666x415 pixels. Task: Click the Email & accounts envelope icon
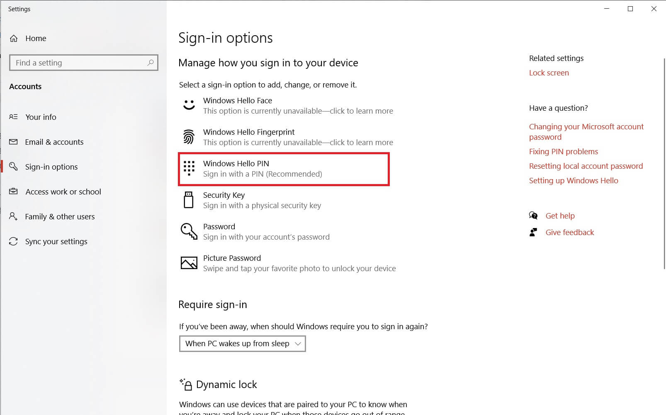pos(13,142)
